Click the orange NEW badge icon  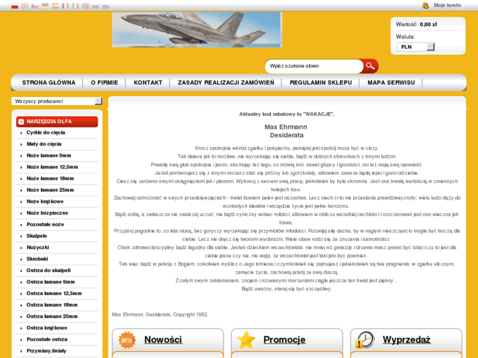tap(127, 340)
